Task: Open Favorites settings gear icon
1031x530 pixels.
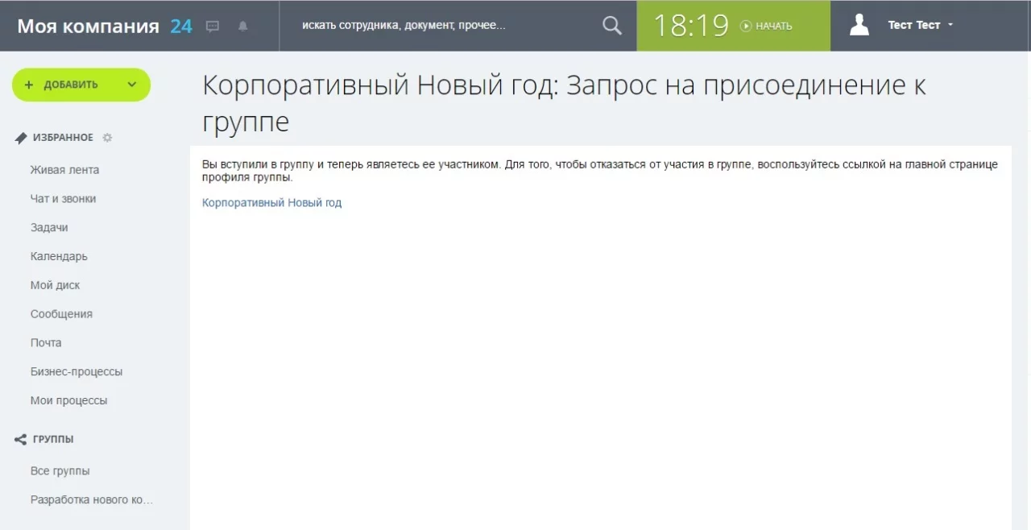Action: pos(107,138)
